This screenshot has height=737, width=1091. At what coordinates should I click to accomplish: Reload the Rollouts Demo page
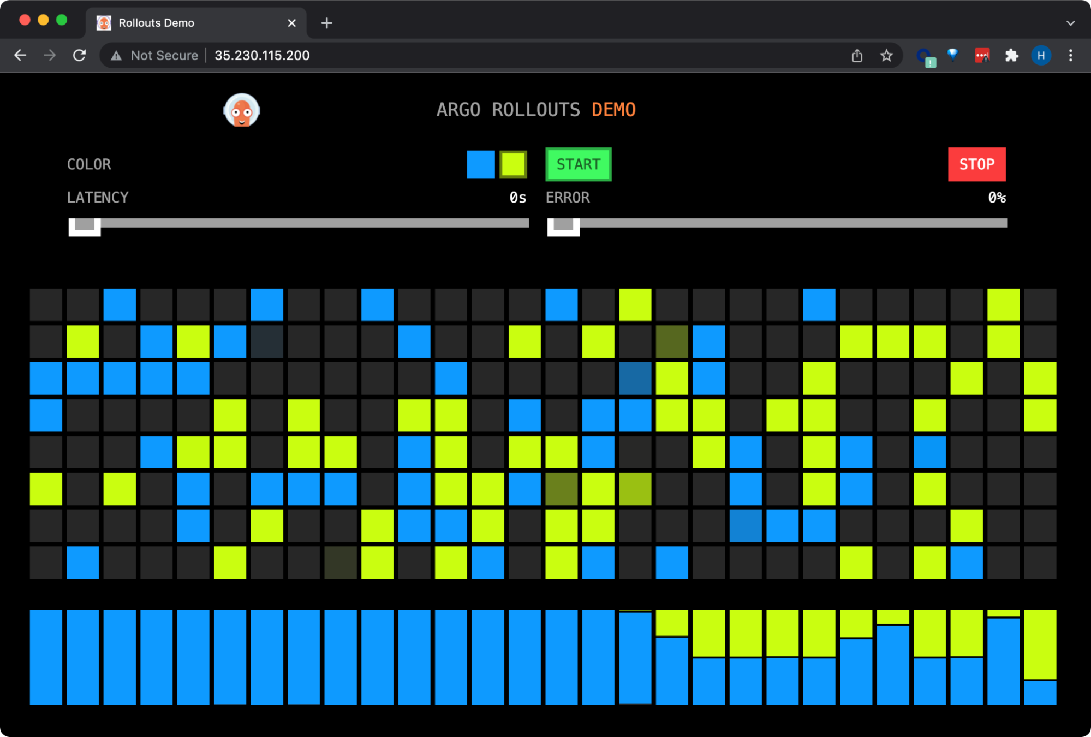coord(80,55)
